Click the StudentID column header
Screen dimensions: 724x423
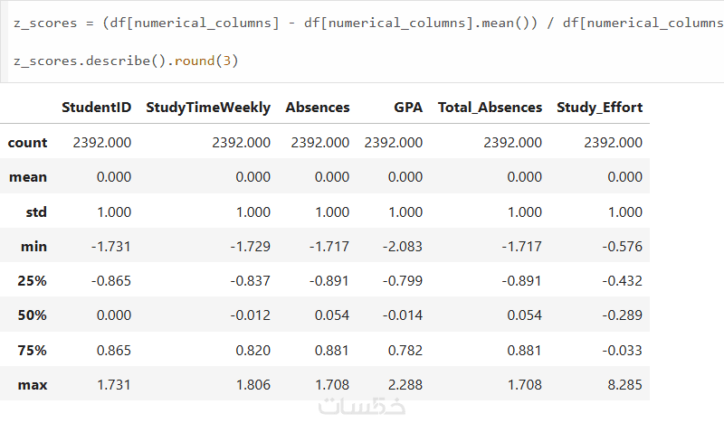pos(96,107)
